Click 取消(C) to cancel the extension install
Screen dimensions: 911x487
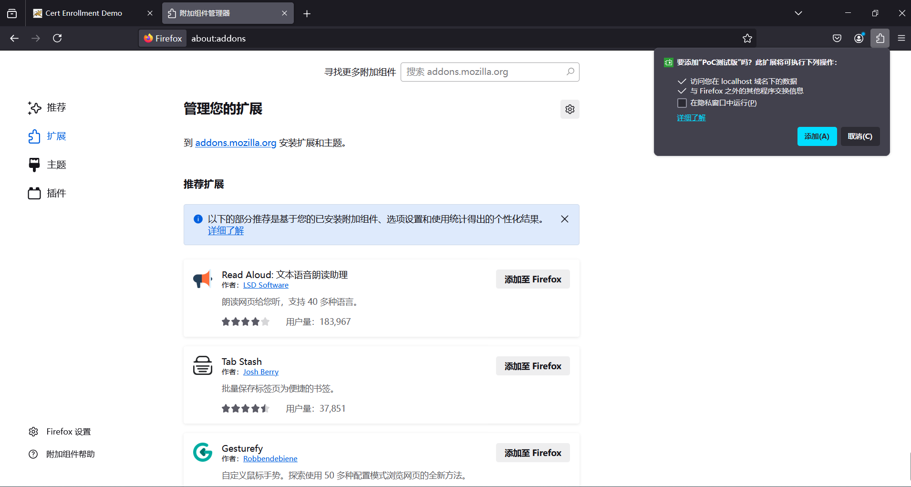point(859,136)
